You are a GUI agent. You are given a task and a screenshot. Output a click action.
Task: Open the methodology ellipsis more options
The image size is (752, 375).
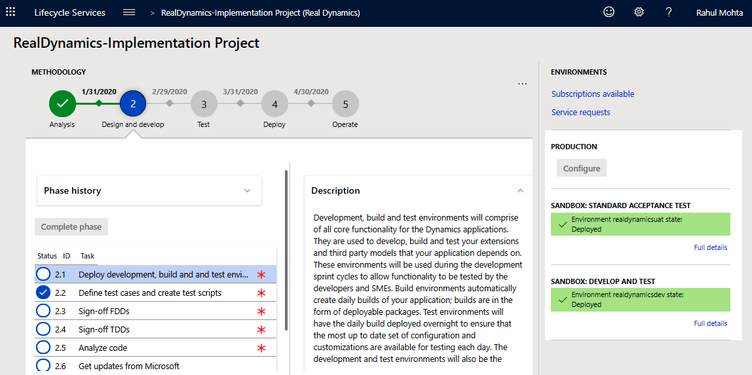click(522, 84)
